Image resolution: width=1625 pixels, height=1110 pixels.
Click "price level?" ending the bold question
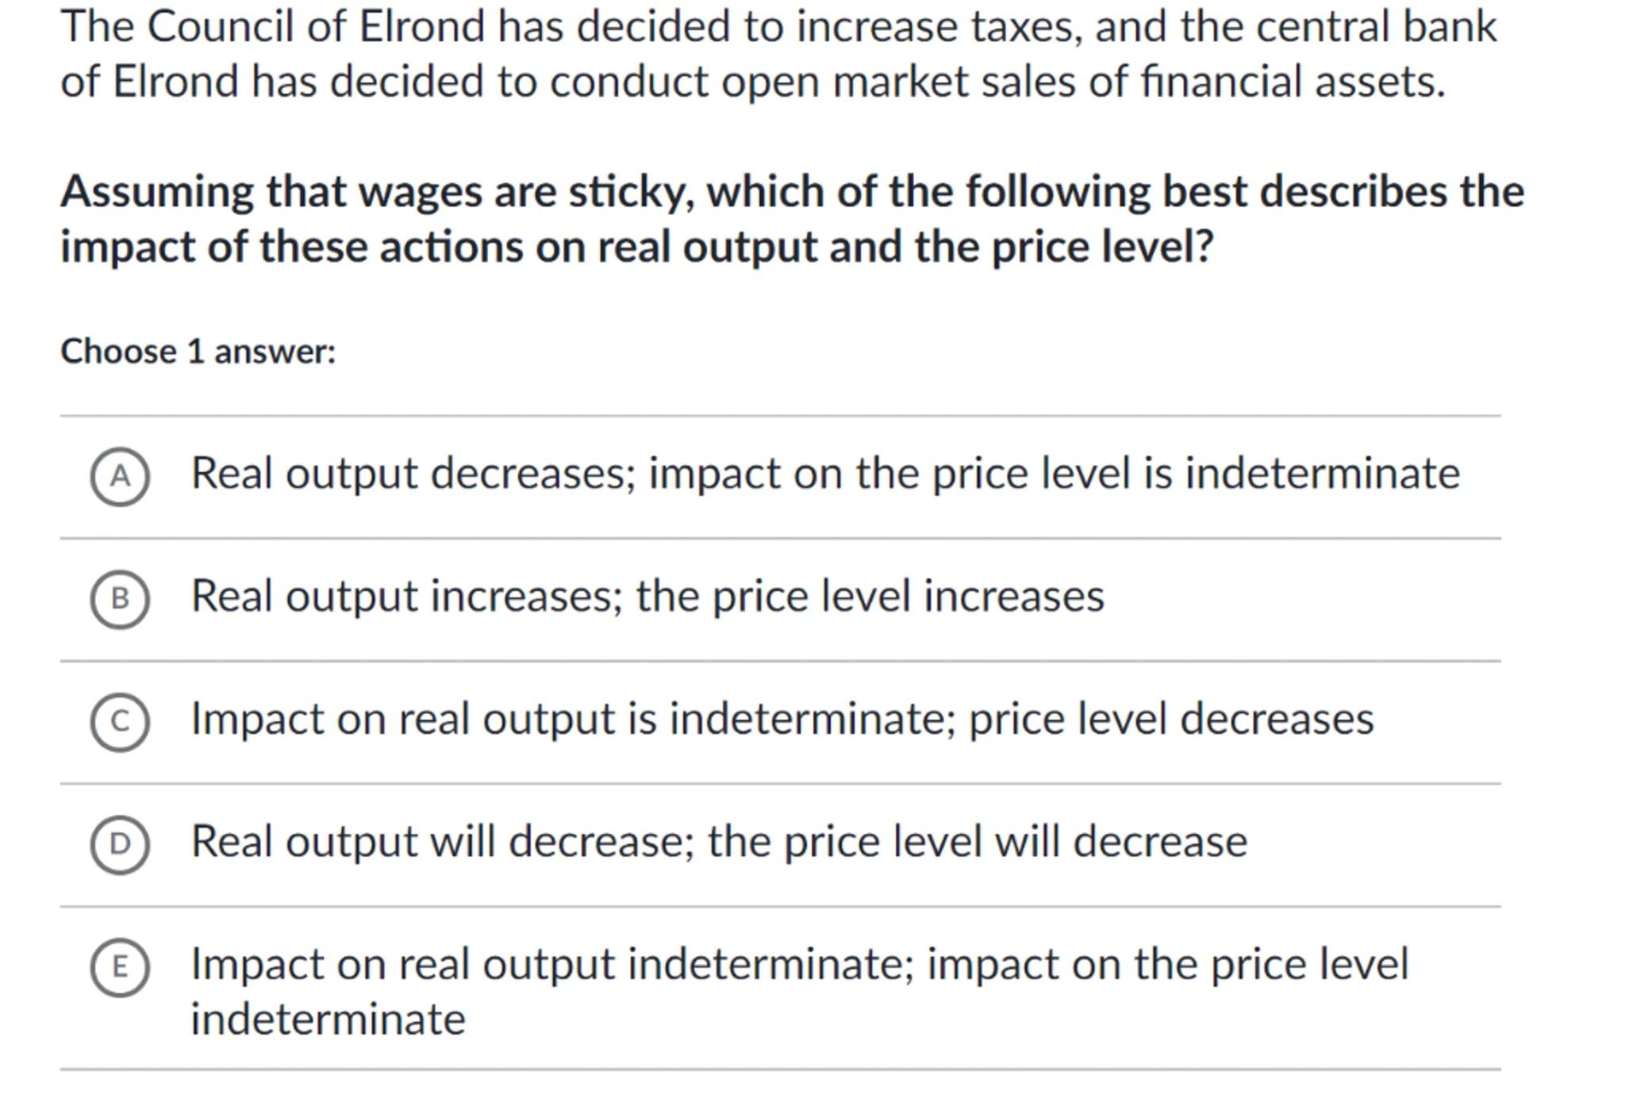pyautogui.click(x=1102, y=247)
